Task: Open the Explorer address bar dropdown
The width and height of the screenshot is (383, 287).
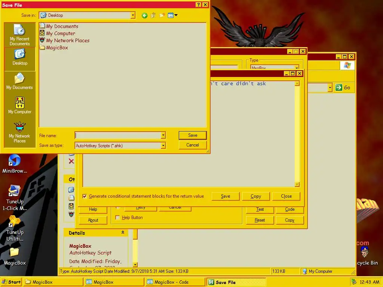Action: 330,87
